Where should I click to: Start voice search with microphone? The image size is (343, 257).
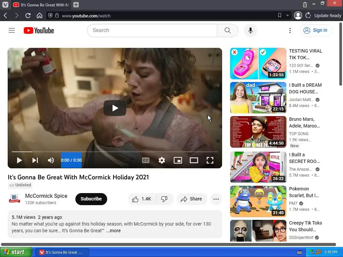[x=251, y=30]
